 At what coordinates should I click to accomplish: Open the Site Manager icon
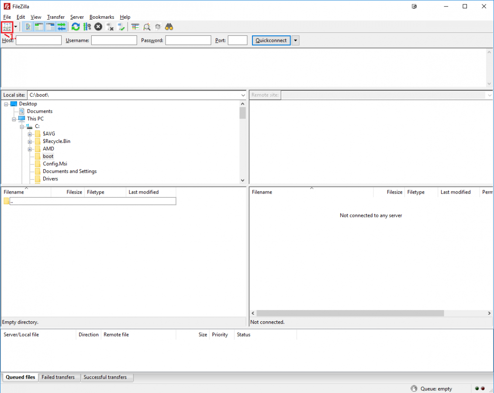7,27
